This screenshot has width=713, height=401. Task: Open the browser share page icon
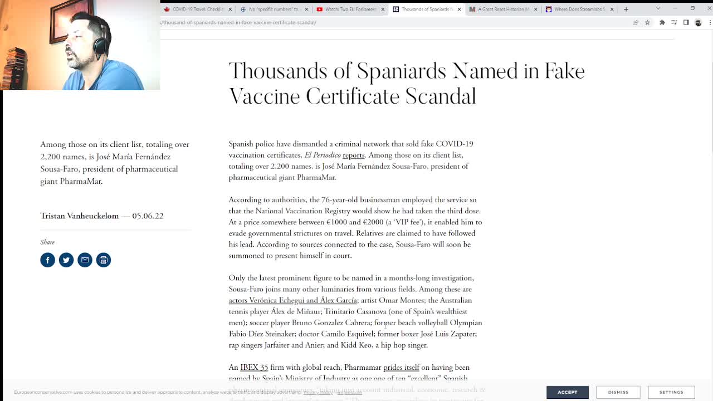635,23
